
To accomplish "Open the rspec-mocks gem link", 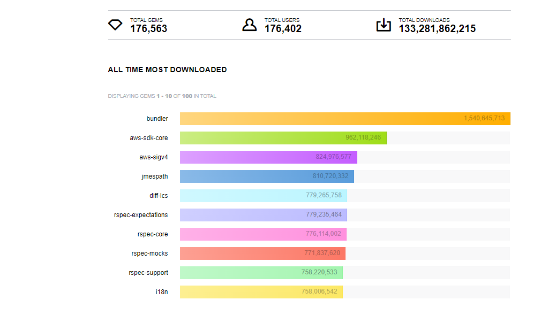I will coord(149,253).
